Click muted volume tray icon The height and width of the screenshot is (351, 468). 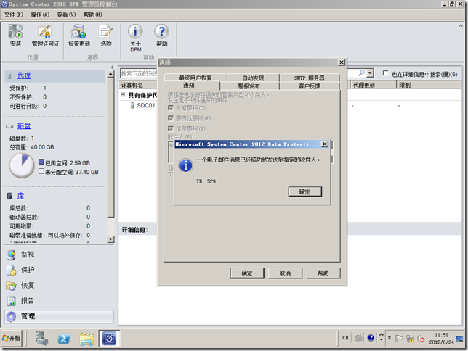421,339
